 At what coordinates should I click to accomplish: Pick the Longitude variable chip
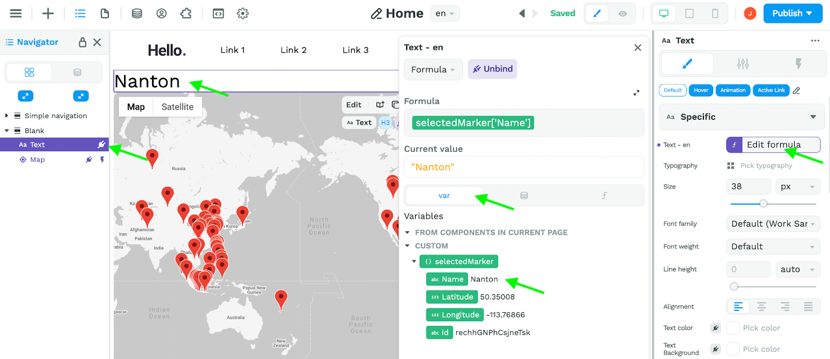(454, 315)
